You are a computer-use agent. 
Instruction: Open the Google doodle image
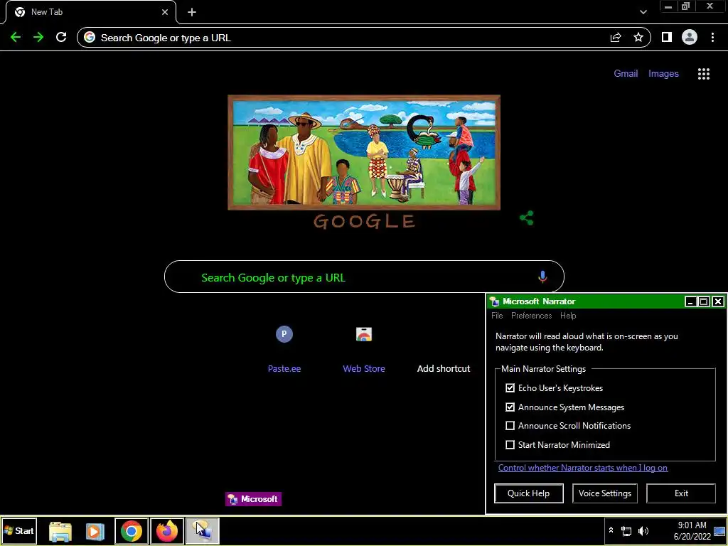click(x=364, y=153)
